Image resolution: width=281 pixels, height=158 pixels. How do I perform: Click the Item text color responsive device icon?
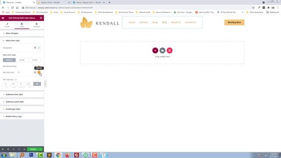point(18,72)
